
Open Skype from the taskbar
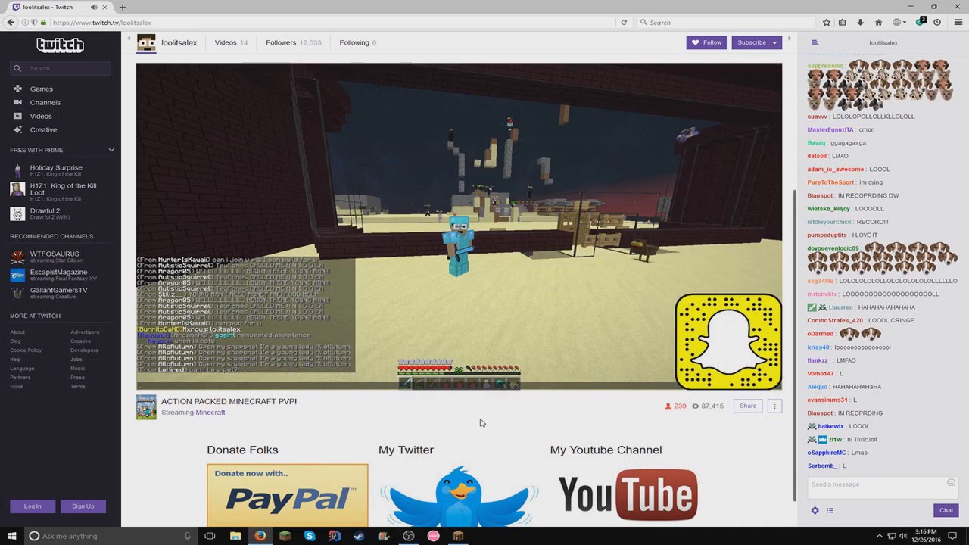tap(310, 536)
